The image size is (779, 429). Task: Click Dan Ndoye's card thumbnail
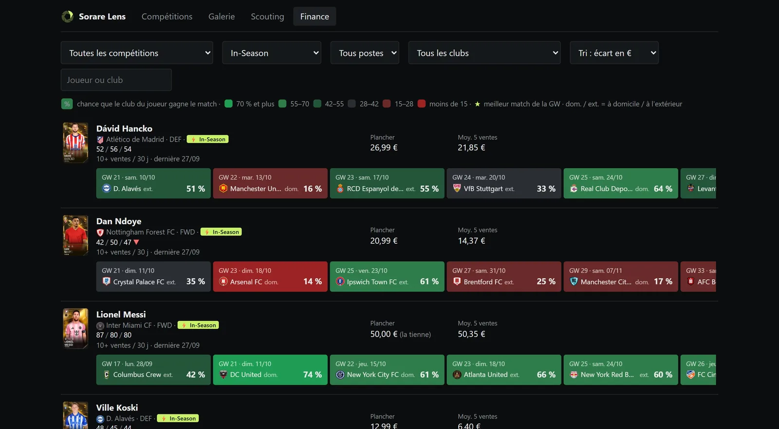coord(75,235)
